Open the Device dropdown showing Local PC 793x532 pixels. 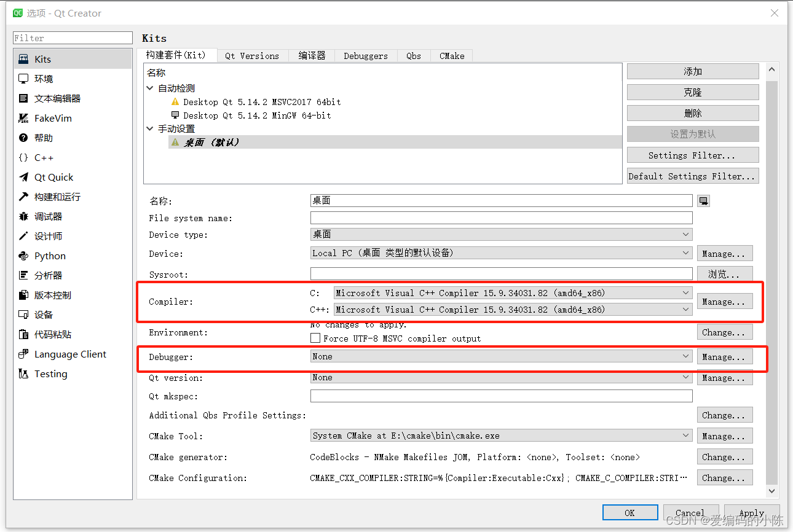click(502, 253)
